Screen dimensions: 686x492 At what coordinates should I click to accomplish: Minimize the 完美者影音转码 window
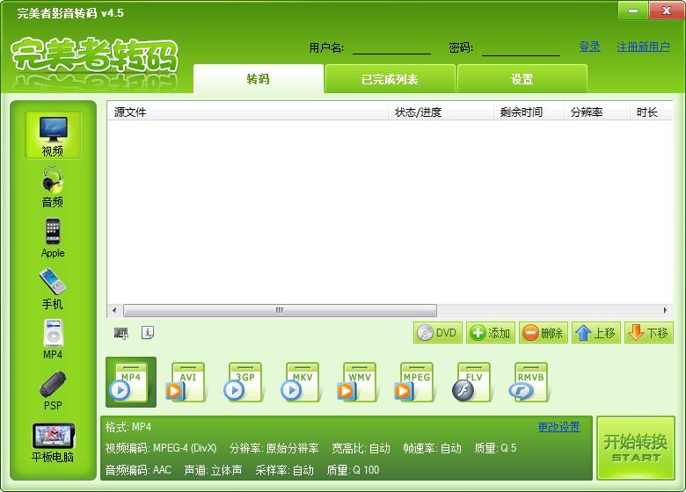click(x=632, y=11)
